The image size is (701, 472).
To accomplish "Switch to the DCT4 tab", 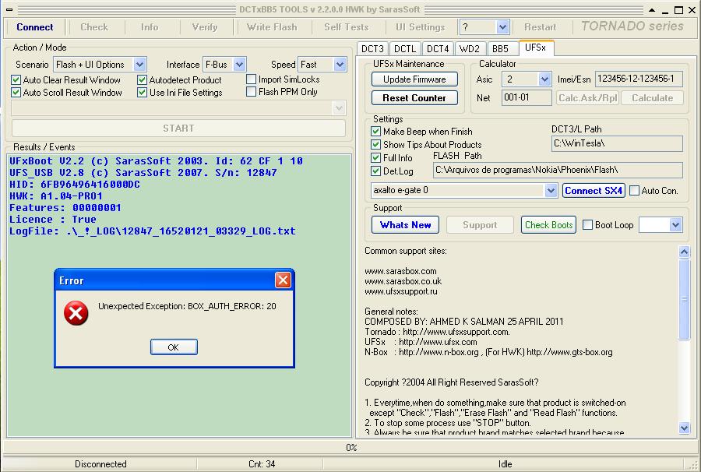I will click(x=438, y=48).
